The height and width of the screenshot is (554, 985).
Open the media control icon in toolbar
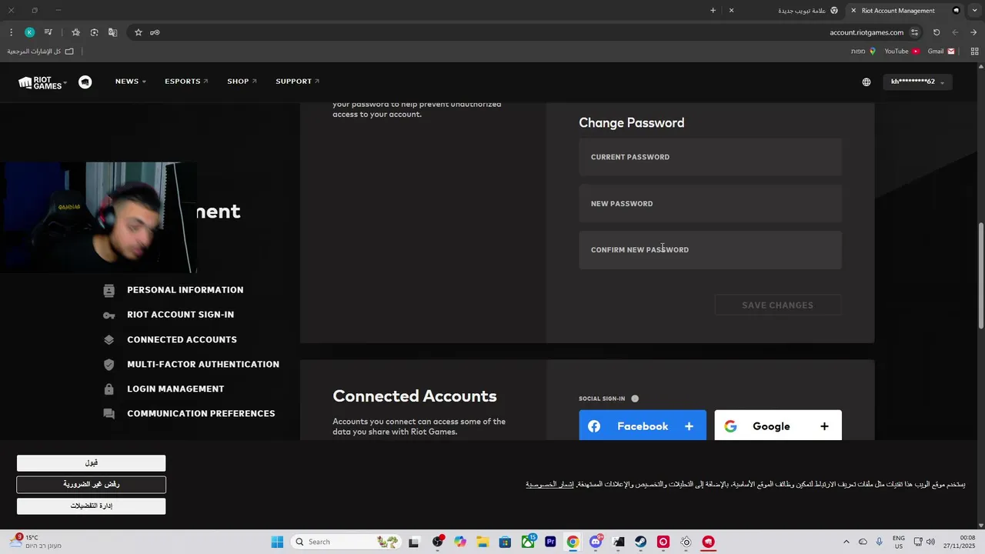[x=48, y=32]
